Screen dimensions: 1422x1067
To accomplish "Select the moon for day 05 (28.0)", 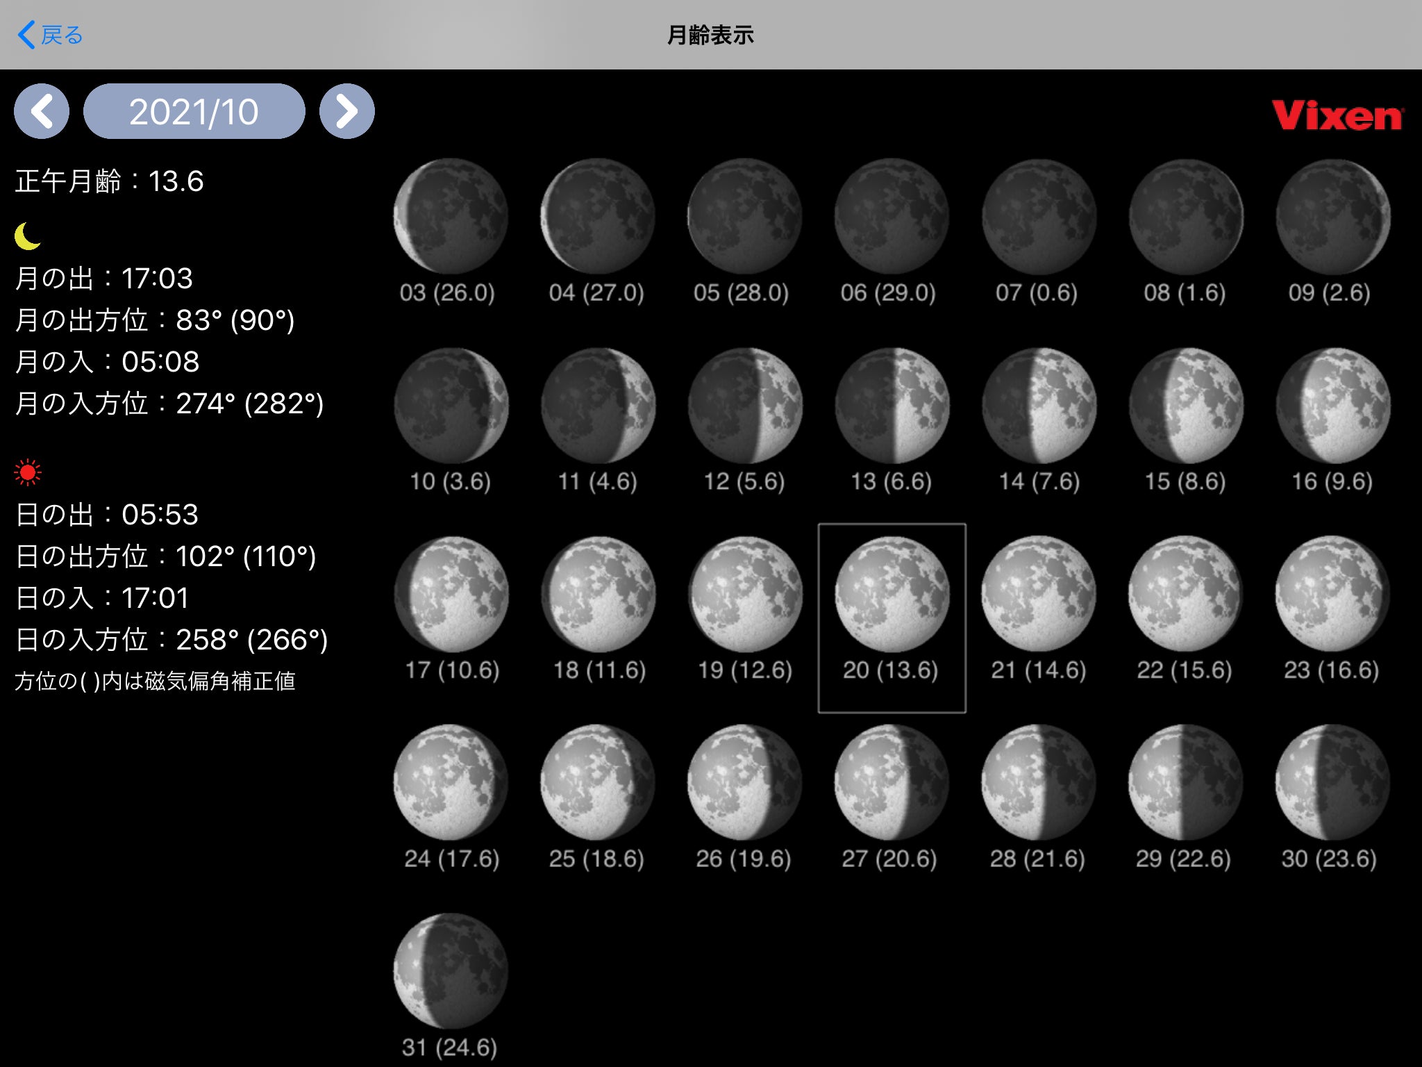I will pyautogui.click(x=744, y=217).
